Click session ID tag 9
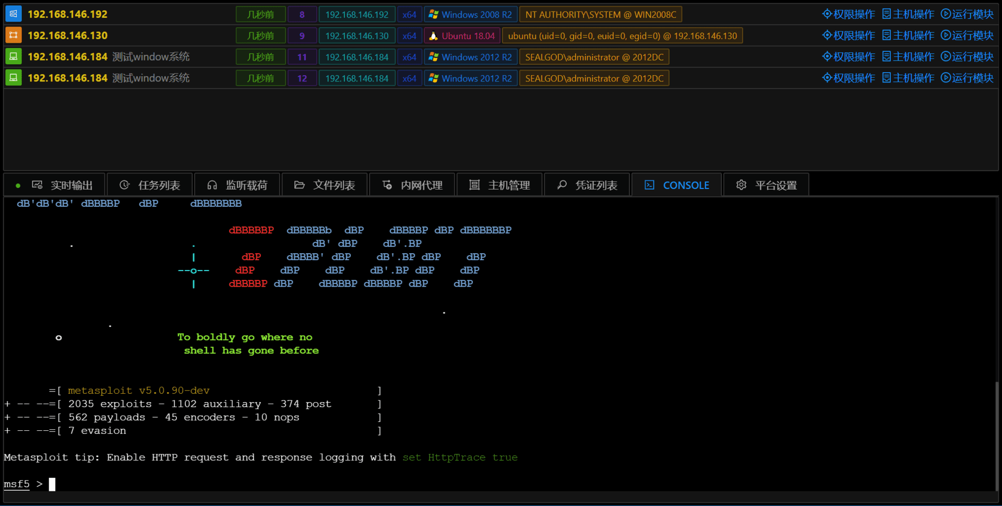1002x506 pixels. pos(302,36)
